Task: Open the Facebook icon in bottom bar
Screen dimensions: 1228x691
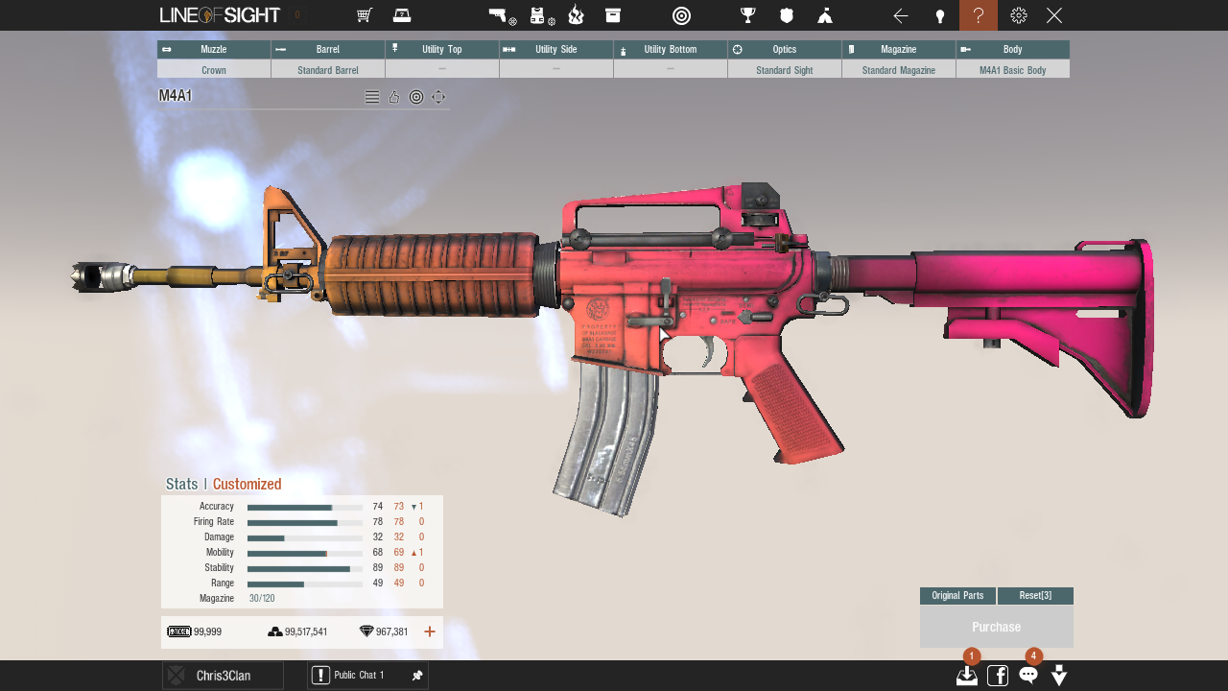Action: tap(998, 676)
